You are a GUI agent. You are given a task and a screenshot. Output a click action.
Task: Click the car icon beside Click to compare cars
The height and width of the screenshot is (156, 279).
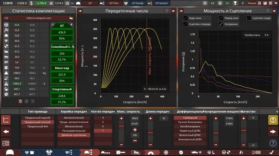[x=71, y=18]
